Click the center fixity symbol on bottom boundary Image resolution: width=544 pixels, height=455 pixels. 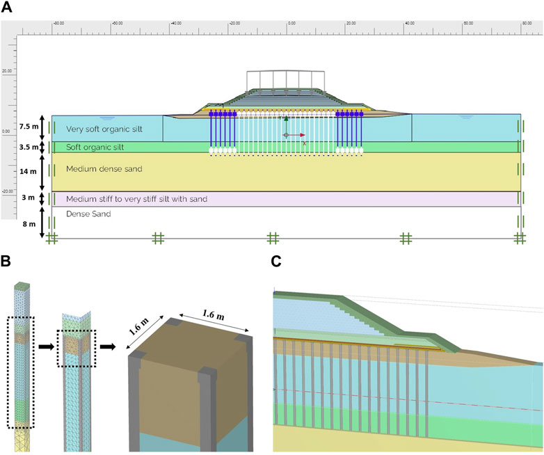[273, 239]
